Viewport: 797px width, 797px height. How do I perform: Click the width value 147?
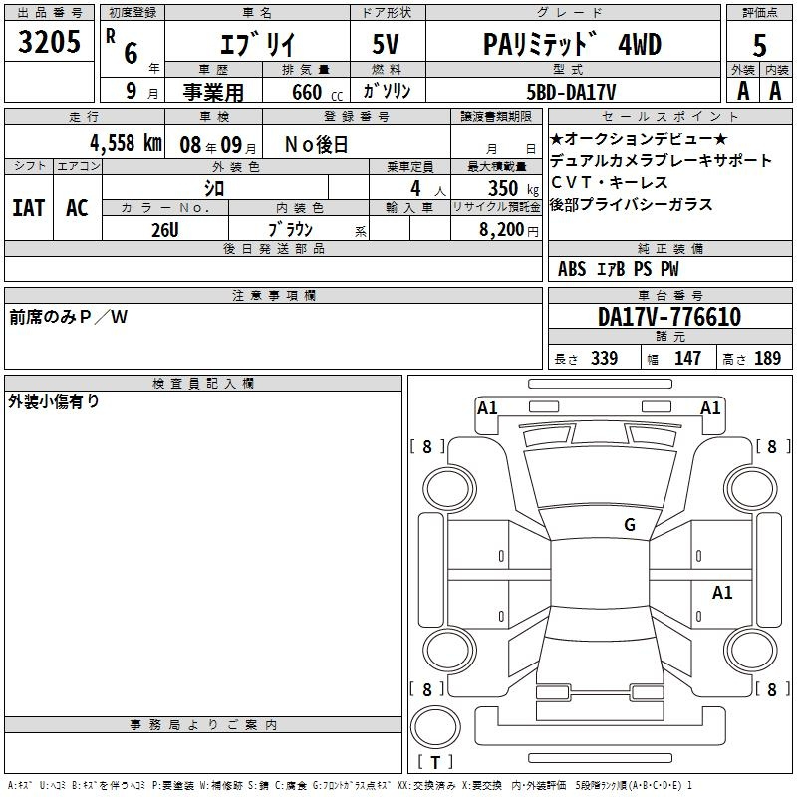click(x=687, y=359)
